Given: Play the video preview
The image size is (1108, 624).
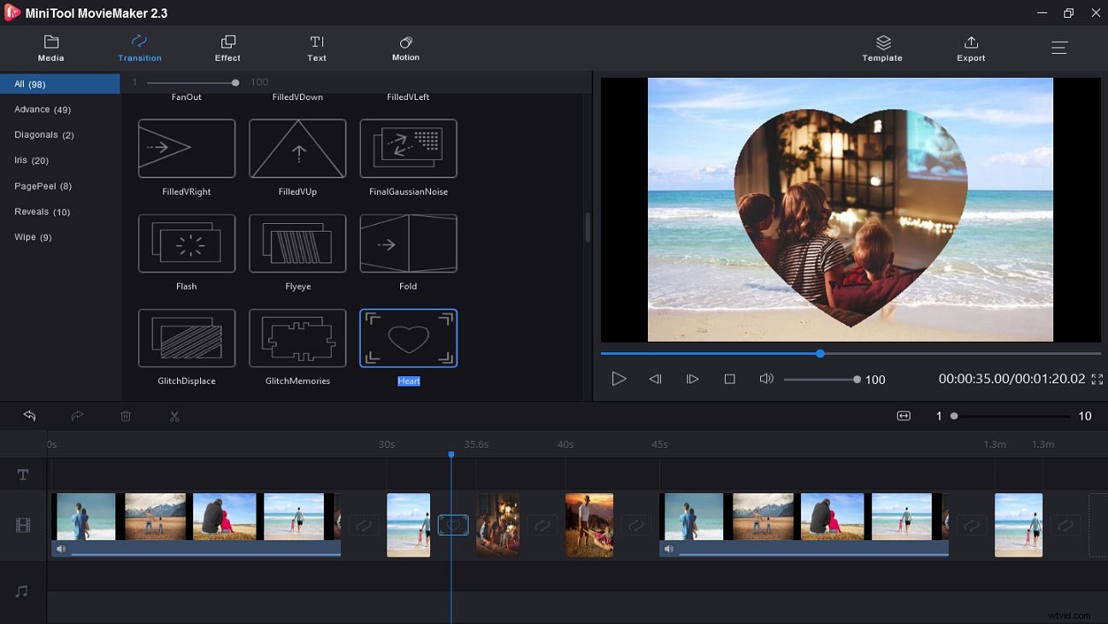Looking at the screenshot, I should (619, 380).
